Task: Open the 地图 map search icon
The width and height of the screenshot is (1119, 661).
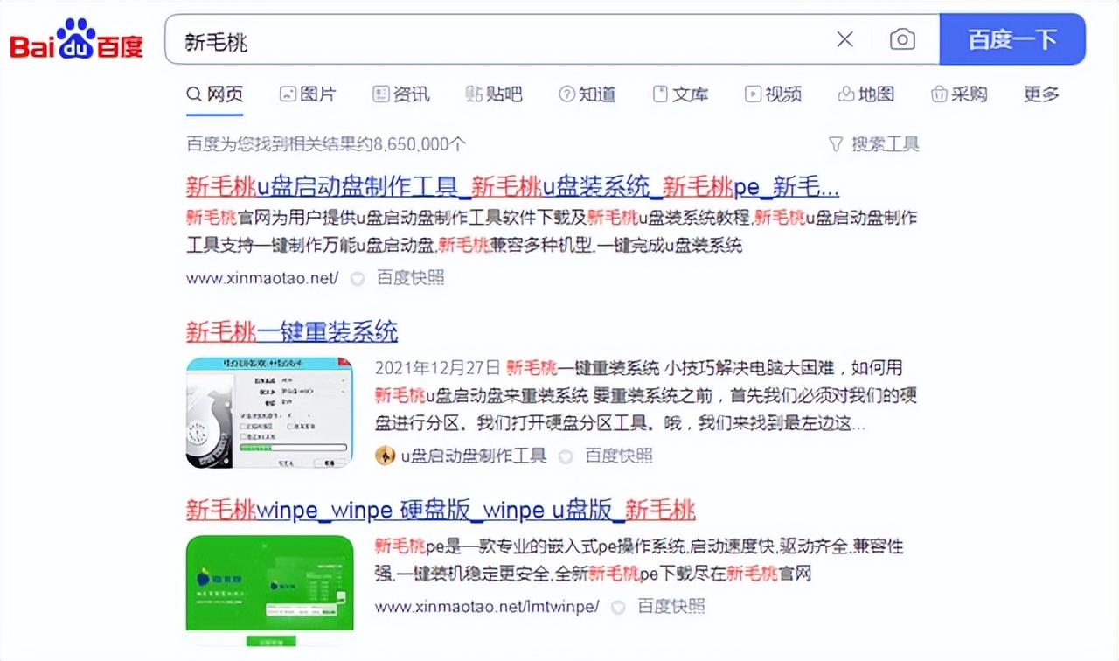Action: tap(844, 94)
